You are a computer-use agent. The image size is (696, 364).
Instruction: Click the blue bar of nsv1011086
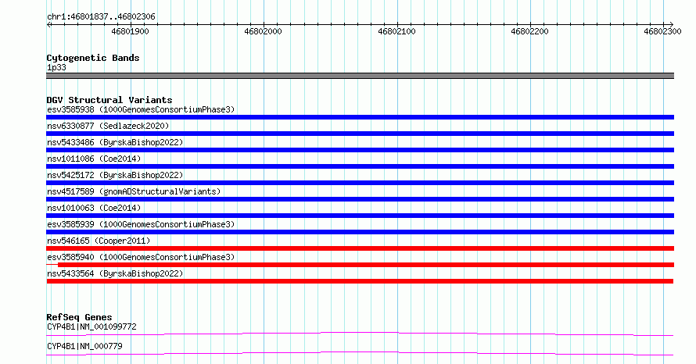[360, 166]
